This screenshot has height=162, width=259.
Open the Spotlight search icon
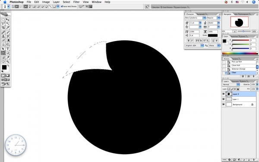click(x=254, y=2)
